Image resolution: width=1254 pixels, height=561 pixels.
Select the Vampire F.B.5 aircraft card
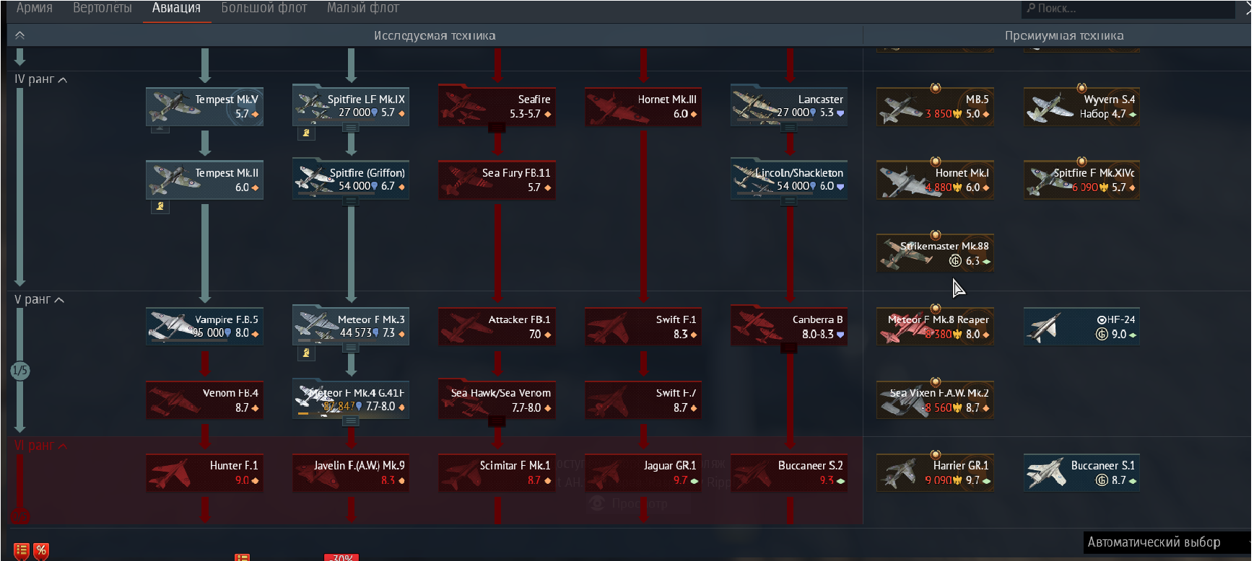click(204, 327)
